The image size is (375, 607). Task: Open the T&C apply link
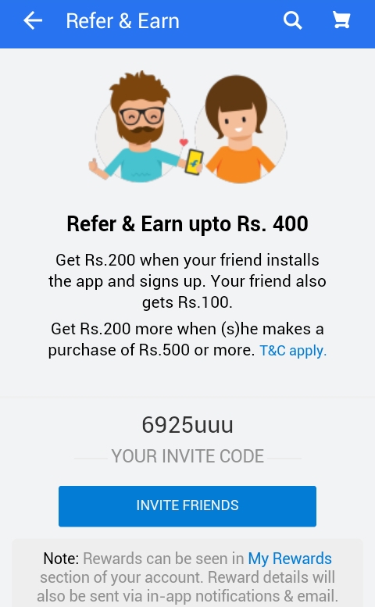click(x=292, y=350)
